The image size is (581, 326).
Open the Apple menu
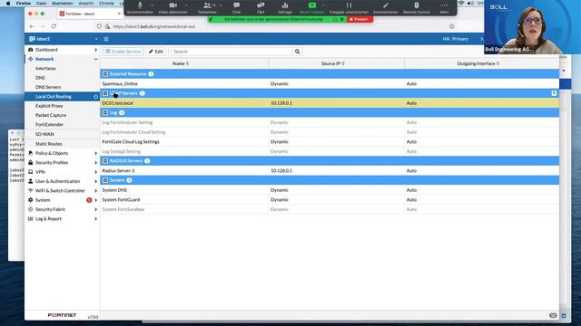point(8,3)
